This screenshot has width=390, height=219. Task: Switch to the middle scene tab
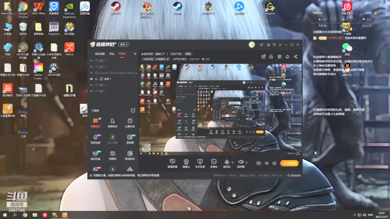click(x=112, y=54)
